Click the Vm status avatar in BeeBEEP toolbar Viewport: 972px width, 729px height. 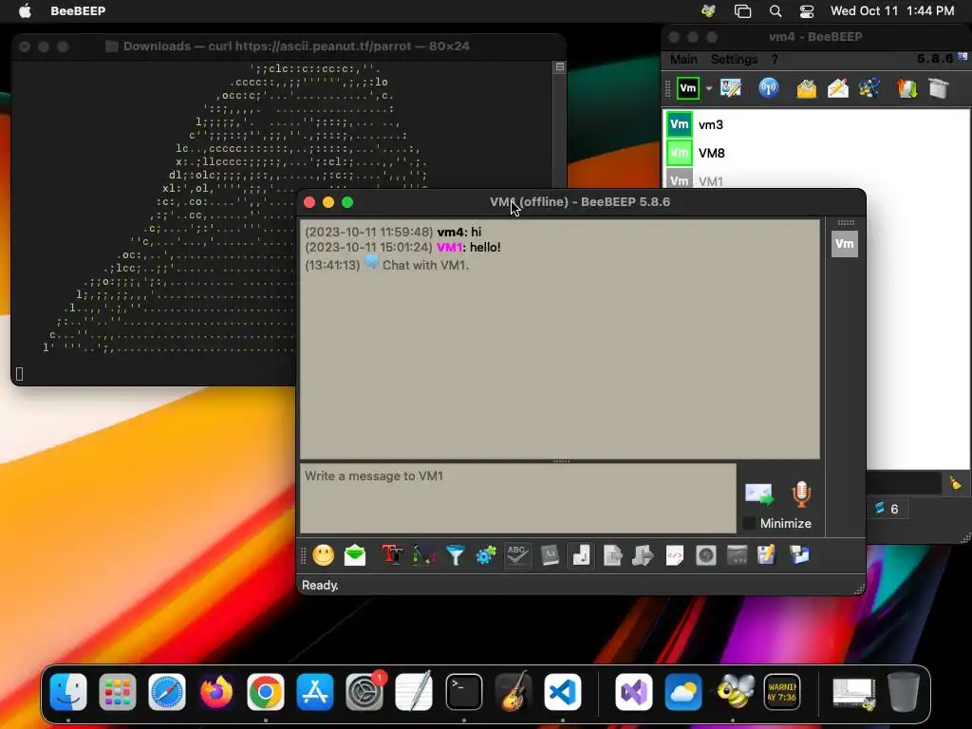[x=688, y=88]
